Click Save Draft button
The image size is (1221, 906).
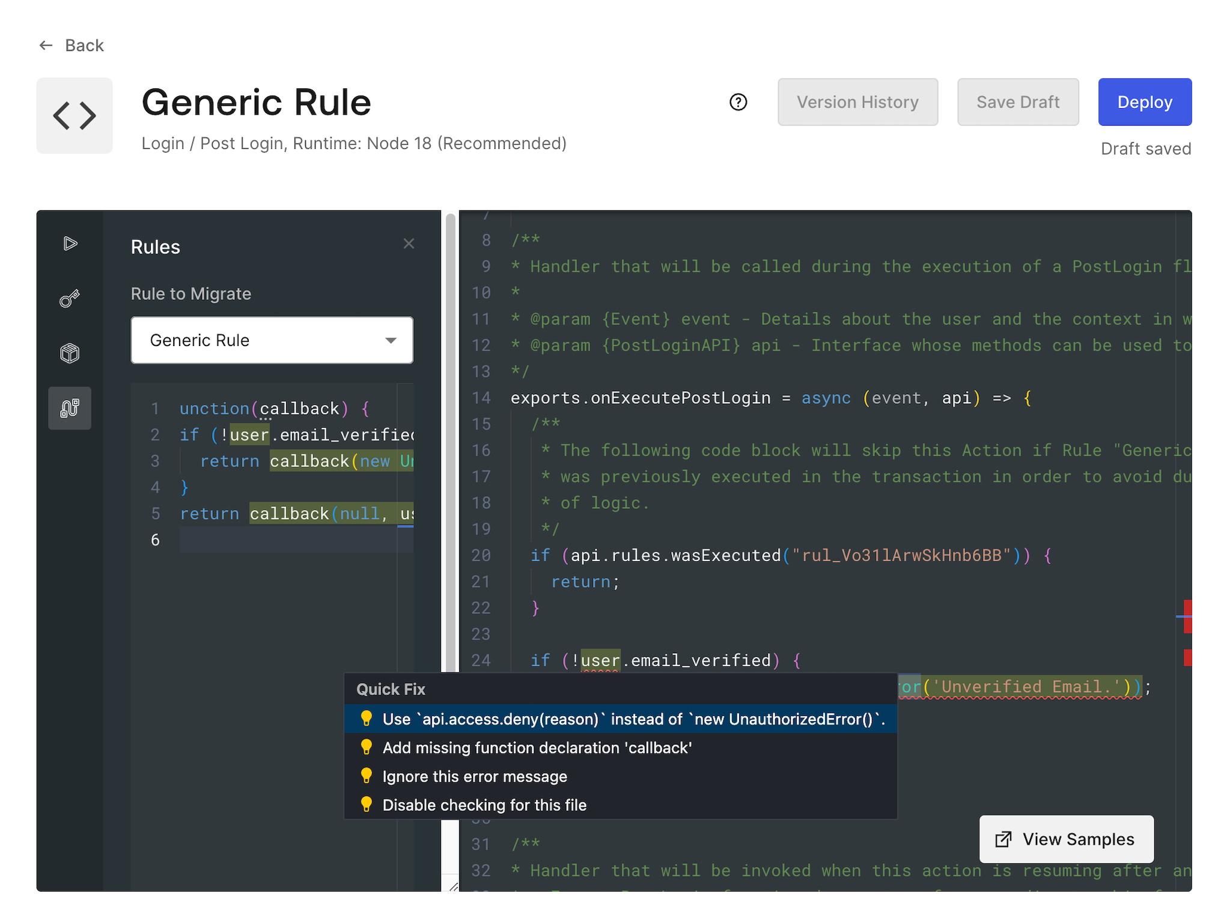[1017, 102]
